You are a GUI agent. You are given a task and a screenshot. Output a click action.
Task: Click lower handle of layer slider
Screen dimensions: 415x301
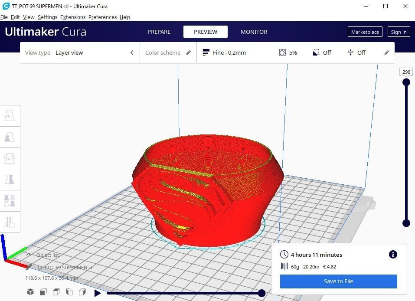406,223
